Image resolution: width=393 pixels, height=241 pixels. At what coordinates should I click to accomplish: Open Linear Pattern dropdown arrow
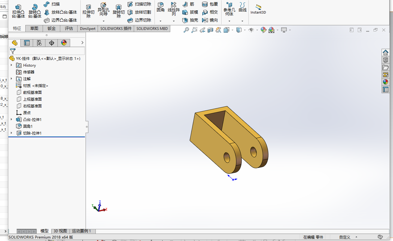tap(174, 21)
